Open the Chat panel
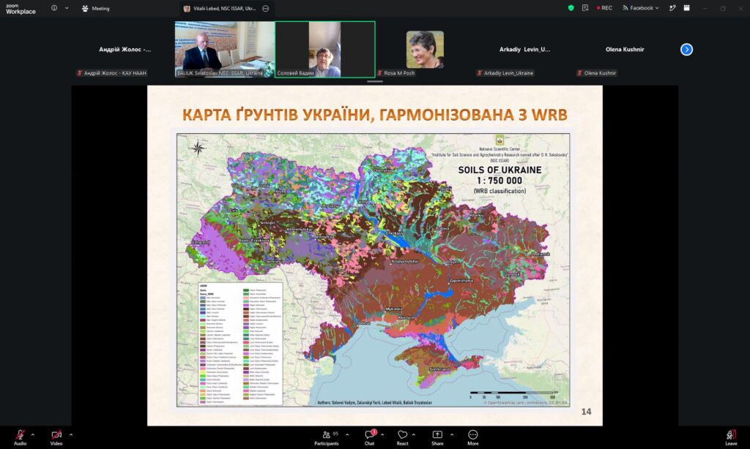Viewport: 750px width, 449px height. click(370, 437)
